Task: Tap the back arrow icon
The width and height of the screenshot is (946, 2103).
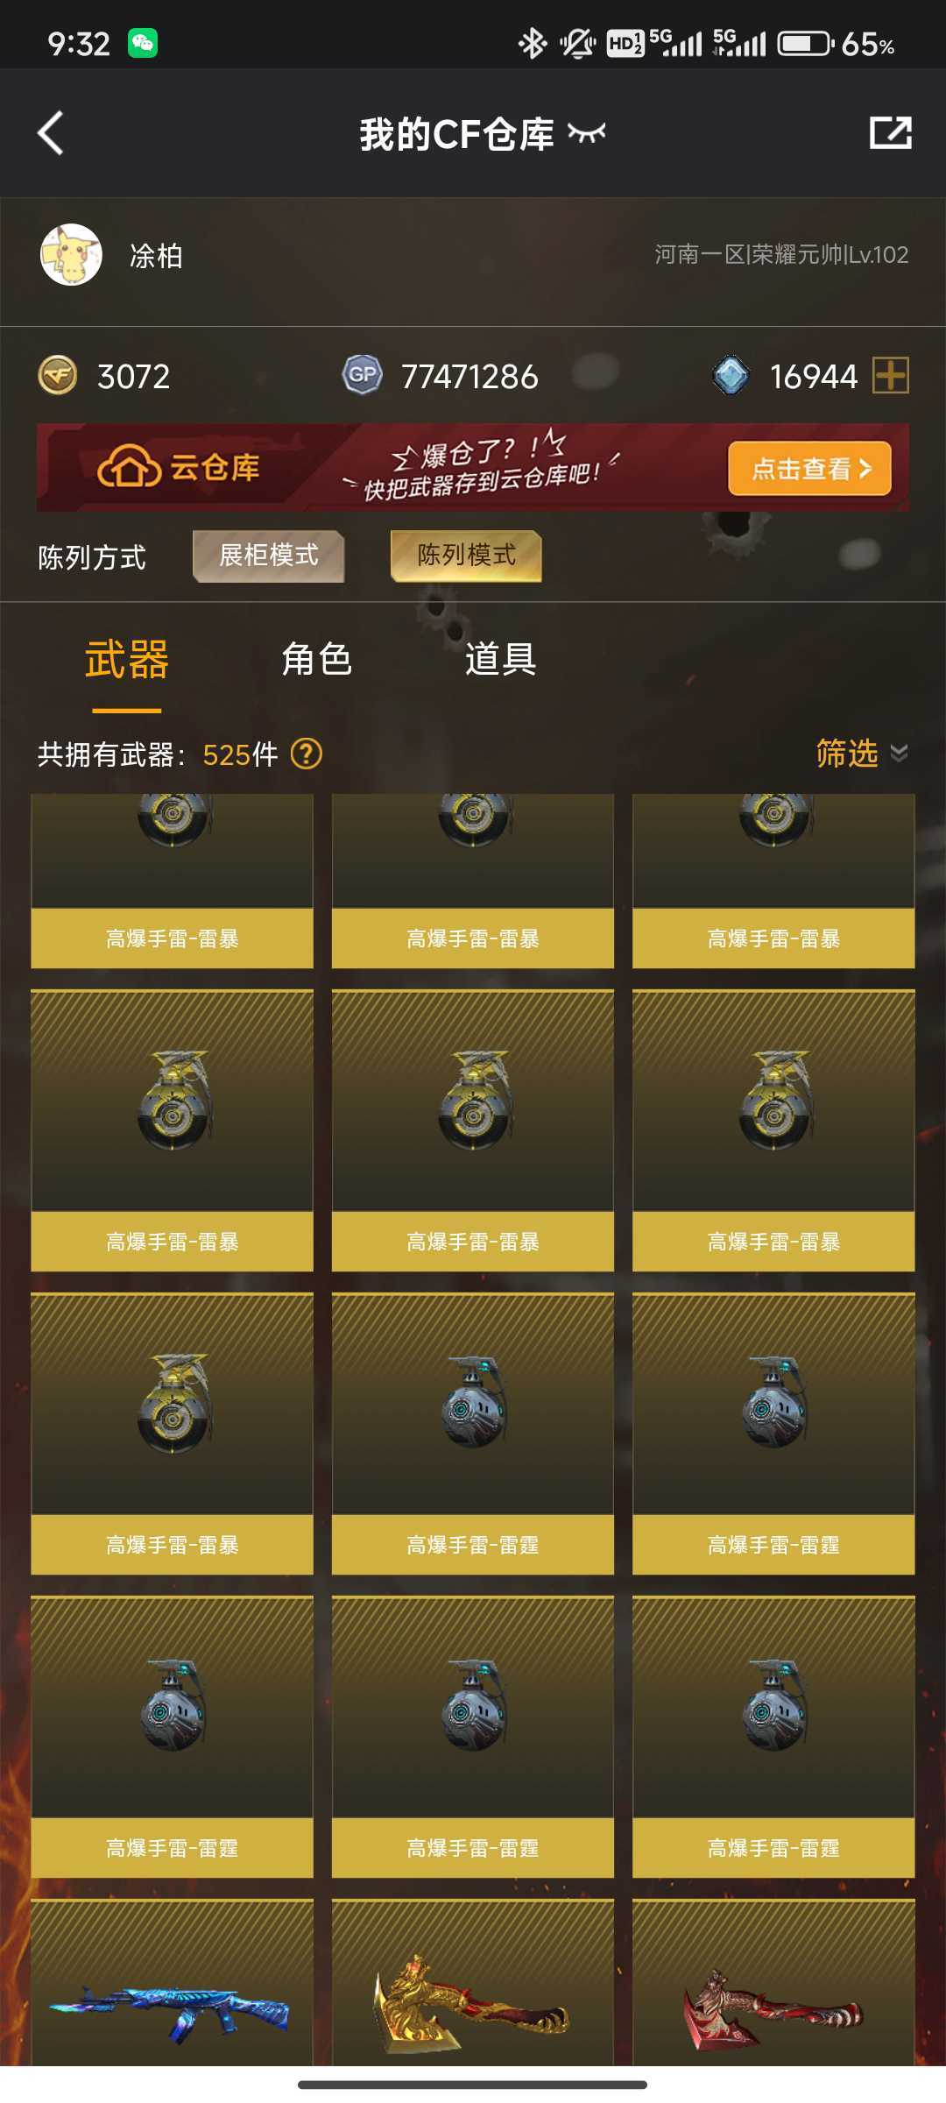Action: [x=51, y=133]
